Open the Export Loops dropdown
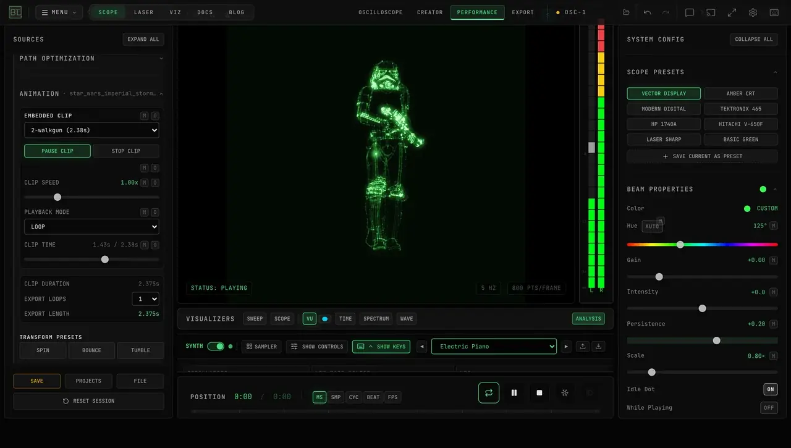The width and height of the screenshot is (791, 448). (x=145, y=299)
